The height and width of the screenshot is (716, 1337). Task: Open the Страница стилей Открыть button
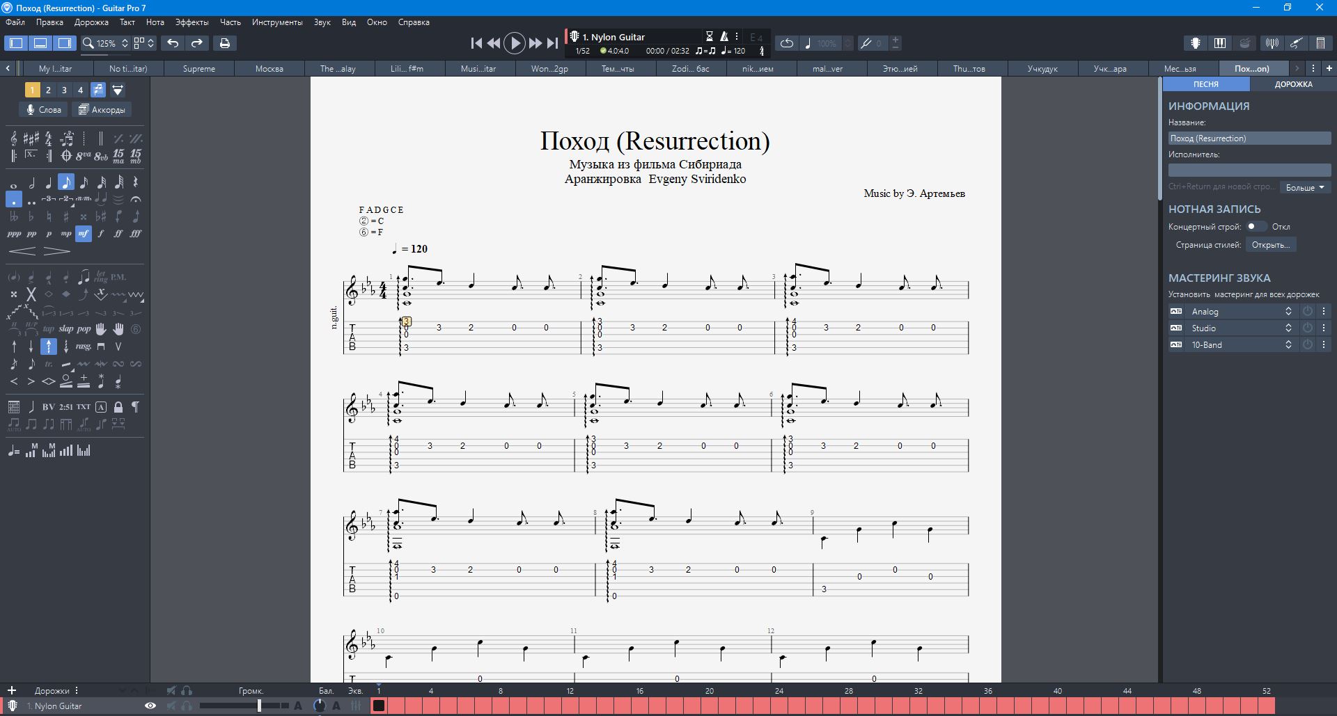pyautogui.click(x=1270, y=245)
